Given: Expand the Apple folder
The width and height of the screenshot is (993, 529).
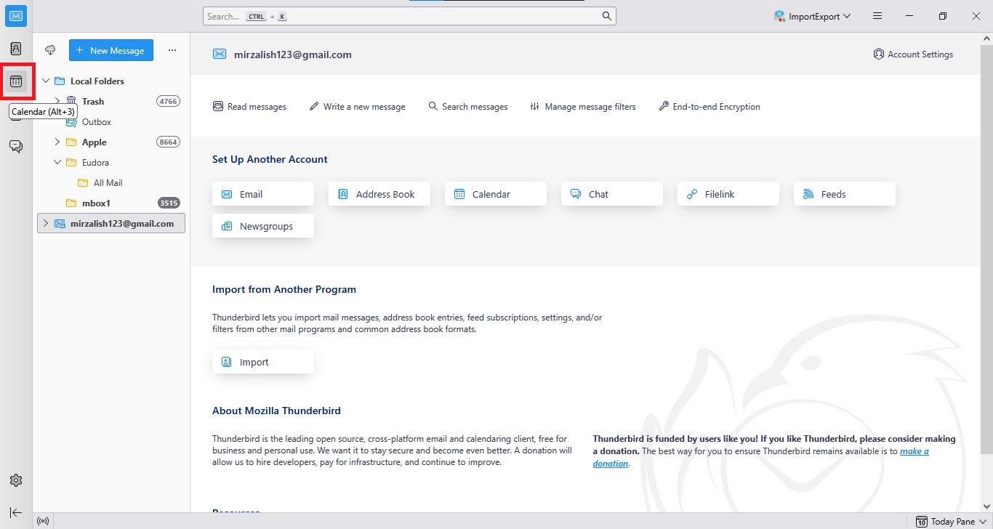Looking at the screenshot, I should tap(57, 142).
